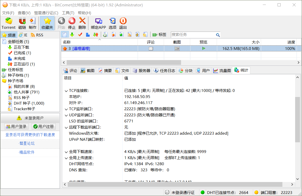This screenshot has height=196, width=302.
Task: Click the others' shares icon in the filter toolbar
Action: [x=121, y=35]
